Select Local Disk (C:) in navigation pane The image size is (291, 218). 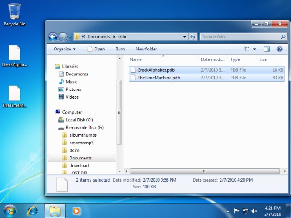point(79,120)
